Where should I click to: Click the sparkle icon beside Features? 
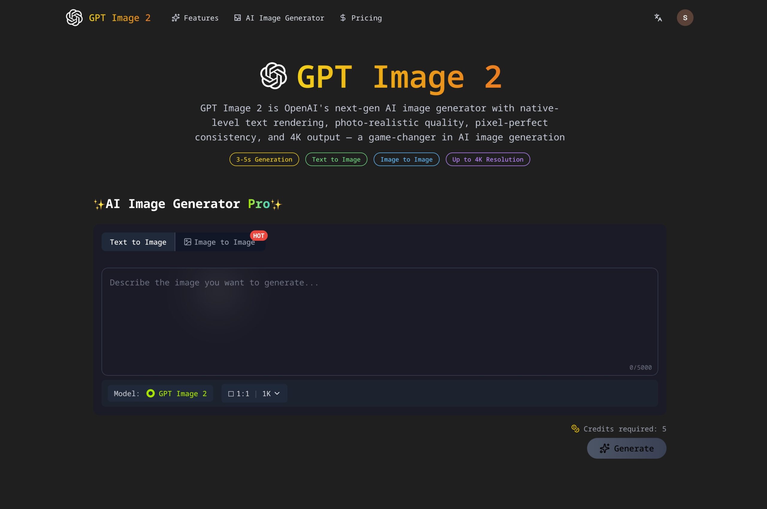click(x=176, y=18)
